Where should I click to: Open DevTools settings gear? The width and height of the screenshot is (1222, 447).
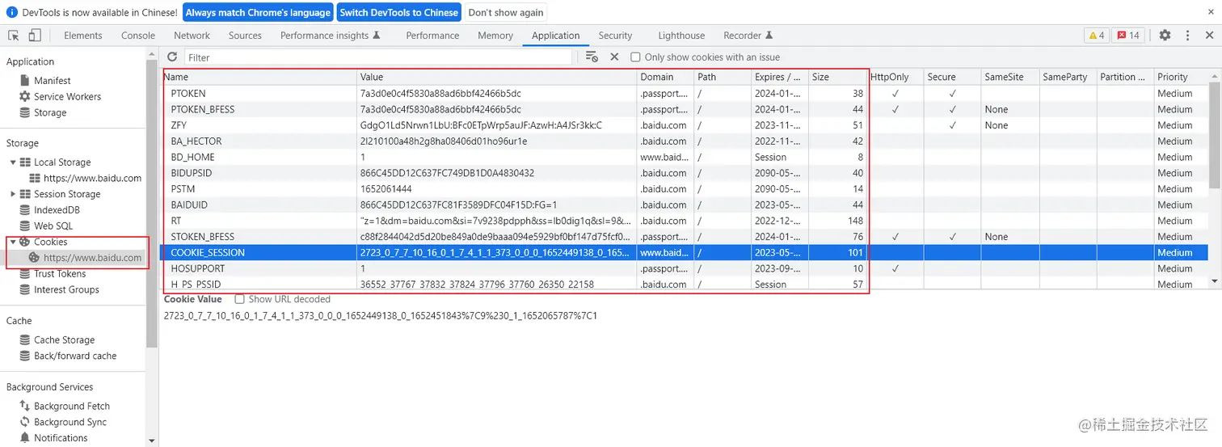tap(1165, 36)
